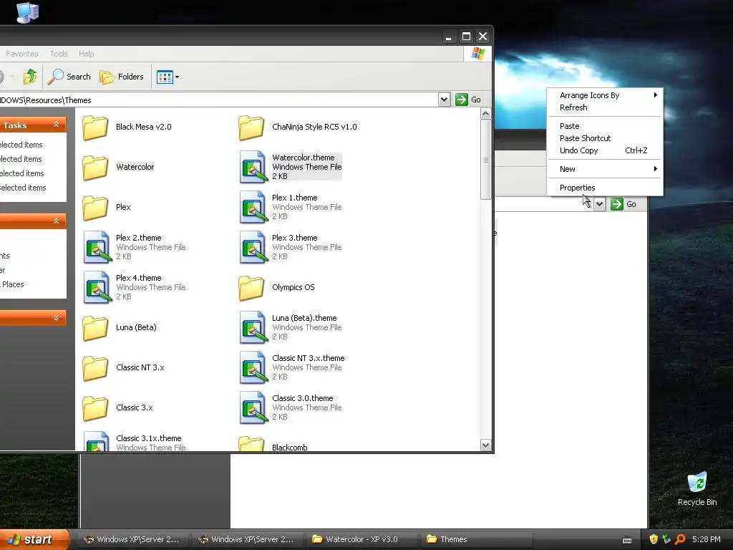Click the Classic 3.0.theme file icon
The image size is (733, 550).
(x=253, y=407)
